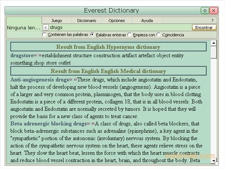Click the 'Everest Dictionary' window title
225x169 pixels.
tap(111, 11)
